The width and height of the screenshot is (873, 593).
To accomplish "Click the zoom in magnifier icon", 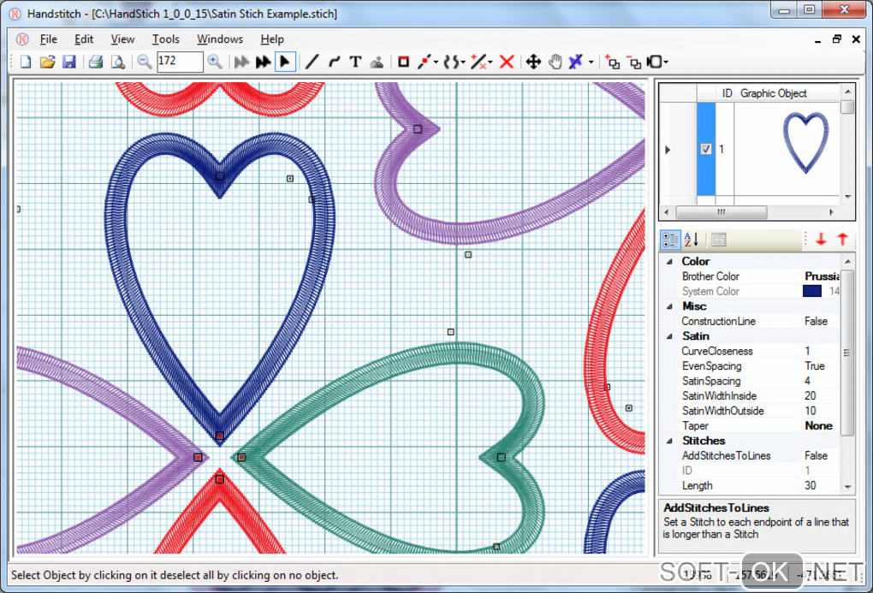I will tap(215, 62).
